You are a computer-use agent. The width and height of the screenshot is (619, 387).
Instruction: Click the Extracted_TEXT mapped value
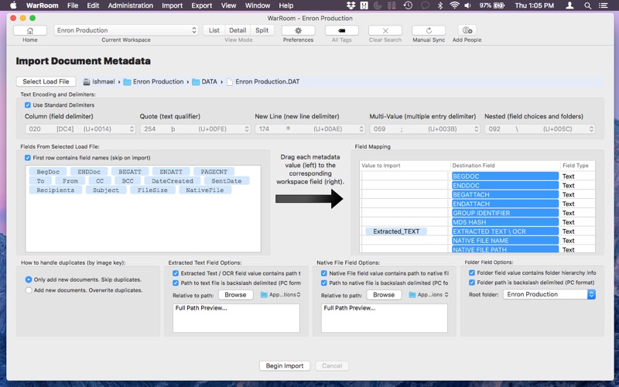396,231
